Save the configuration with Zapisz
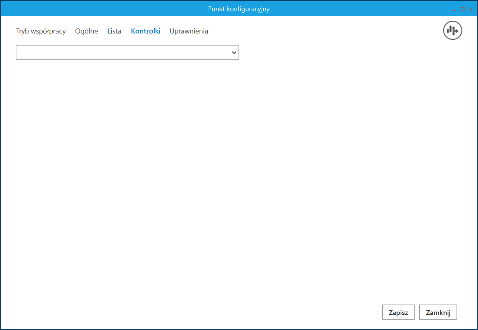Image resolution: width=478 pixels, height=330 pixels. click(398, 312)
